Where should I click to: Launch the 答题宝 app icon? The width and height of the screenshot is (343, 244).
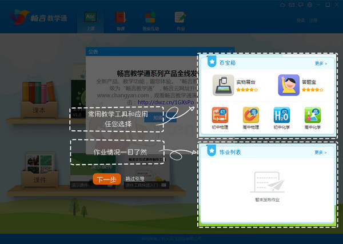pos(289,85)
